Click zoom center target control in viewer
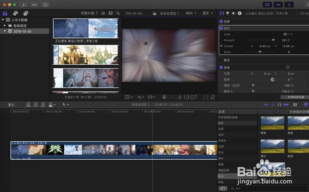This screenshot has width=309, height=192. tap(146, 58)
